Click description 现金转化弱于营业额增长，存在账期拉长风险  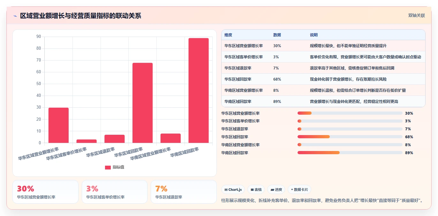point(348,79)
